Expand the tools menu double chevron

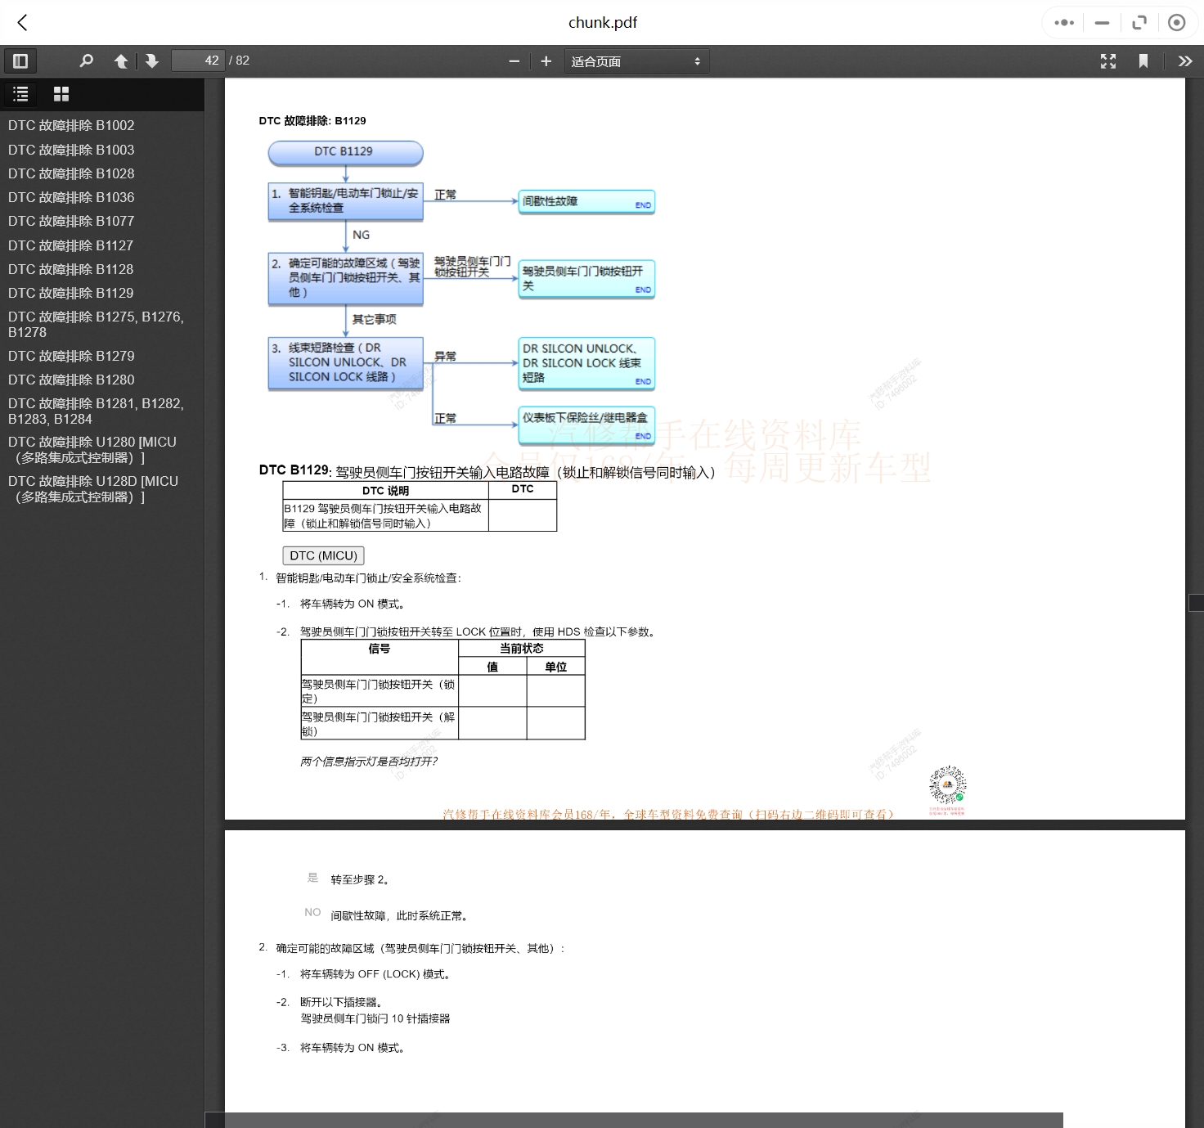1184,61
